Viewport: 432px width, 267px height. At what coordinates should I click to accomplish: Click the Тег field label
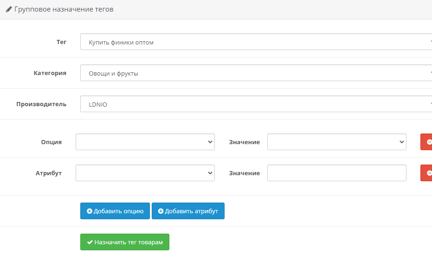pyautogui.click(x=61, y=42)
